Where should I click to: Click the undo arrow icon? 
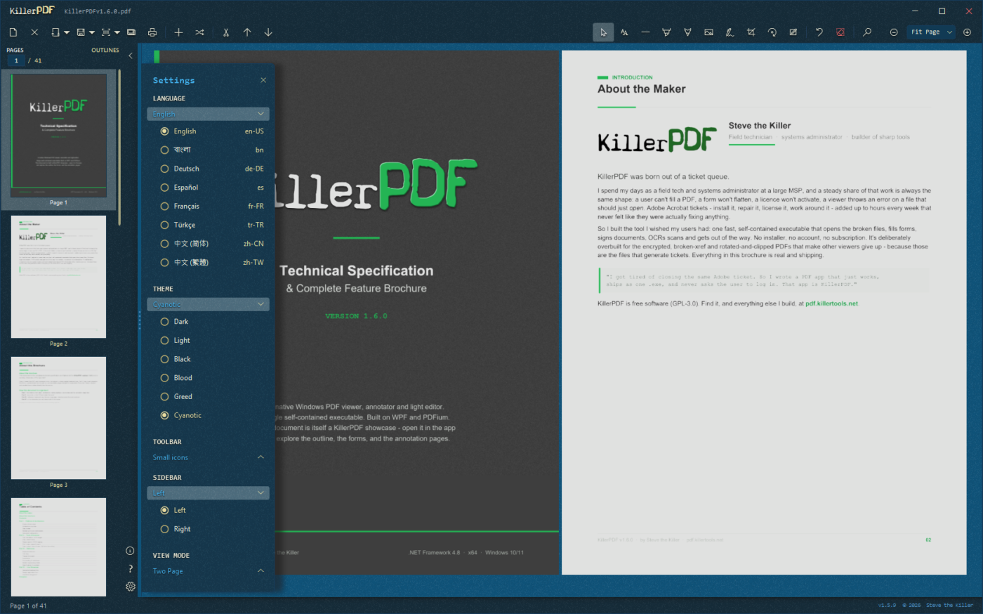[x=819, y=32]
